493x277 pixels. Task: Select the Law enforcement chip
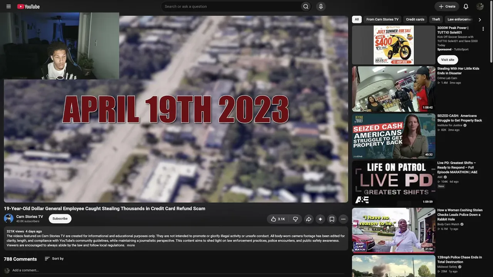(460, 20)
